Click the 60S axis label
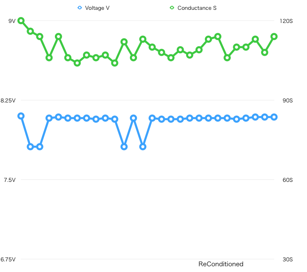The width and height of the screenshot is (307, 272). point(288,180)
